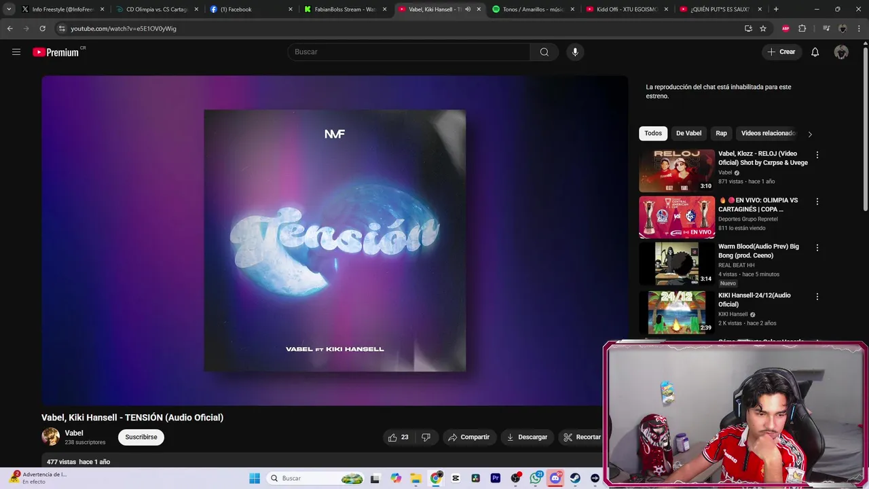Open options for Olimpia vs Cartaginés video
The image size is (869, 489).
click(x=817, y=202)
